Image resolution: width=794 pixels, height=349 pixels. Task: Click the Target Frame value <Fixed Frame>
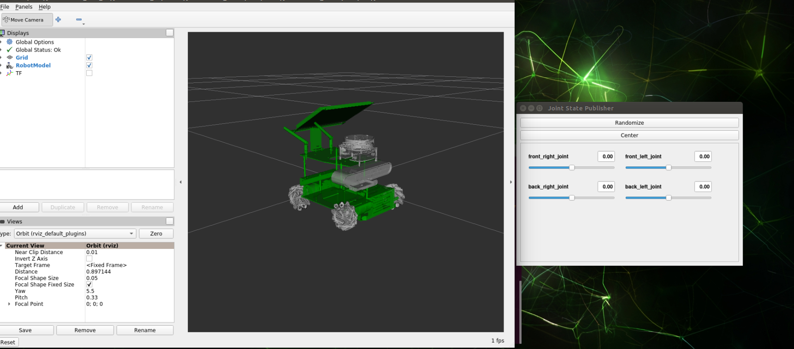[106, 265]
